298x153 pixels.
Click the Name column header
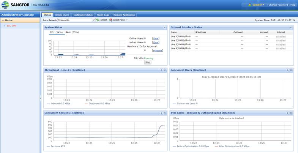[174, 32]
